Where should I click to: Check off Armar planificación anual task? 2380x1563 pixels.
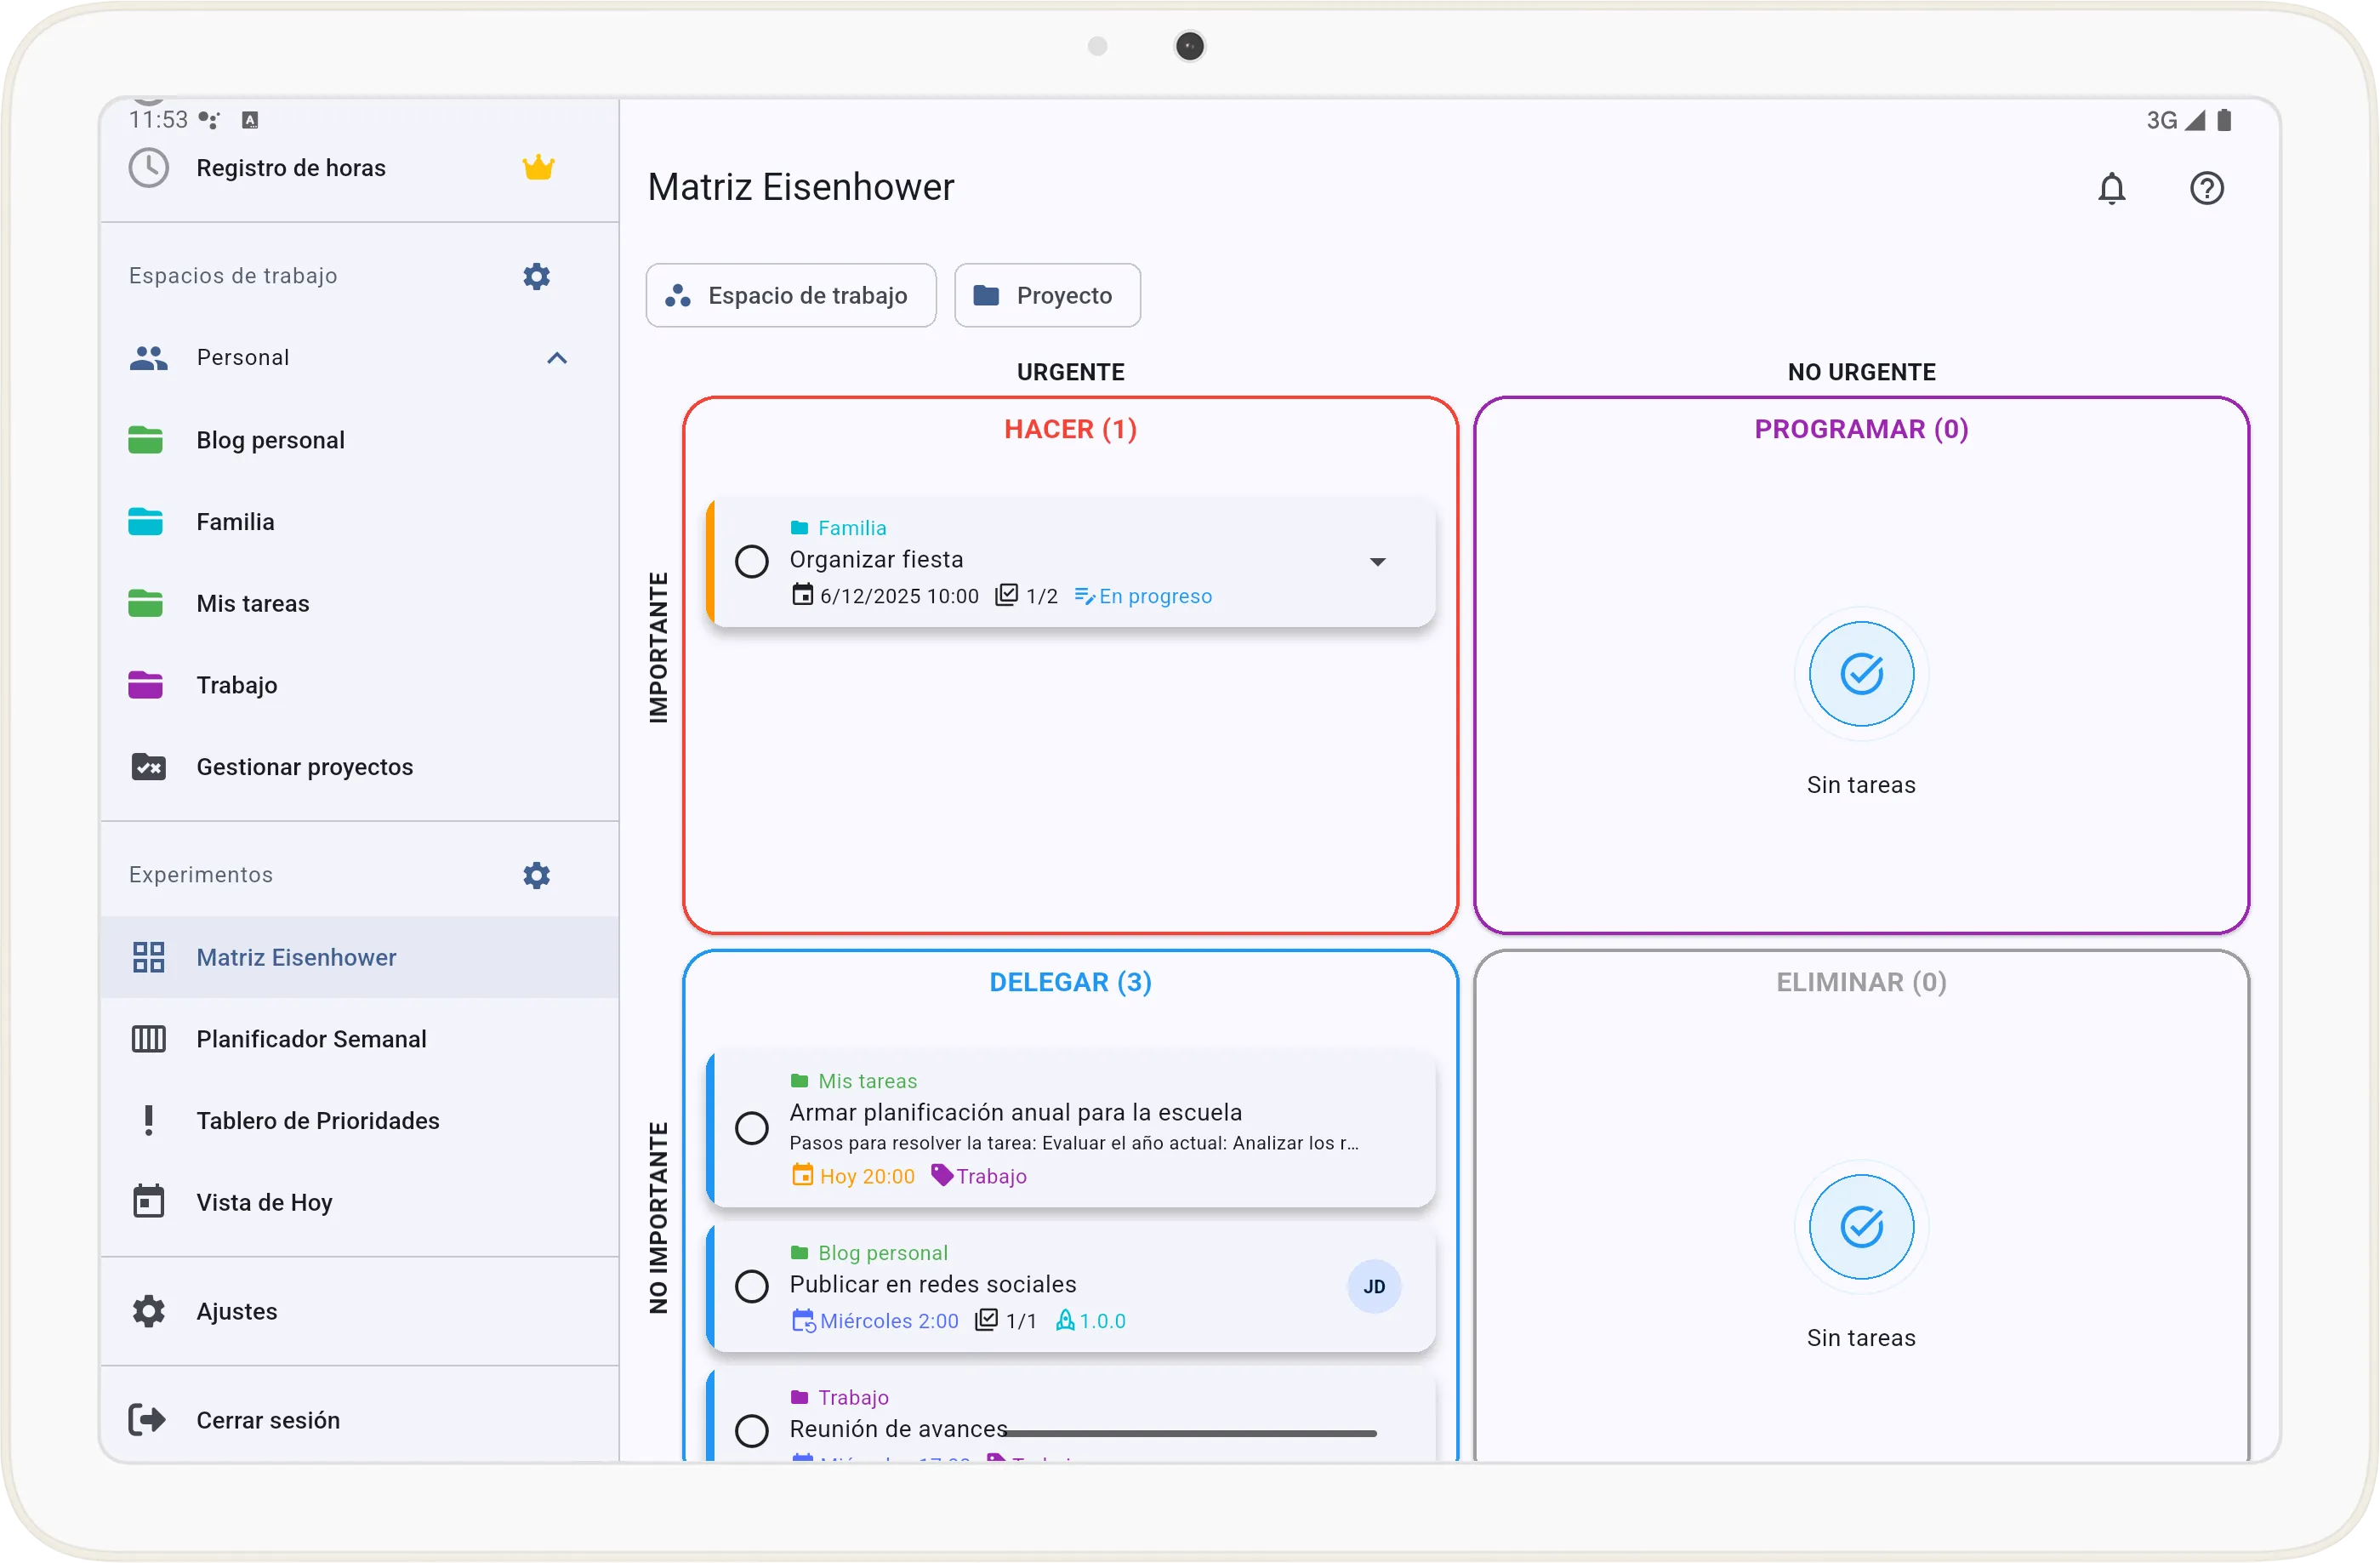[x=752, y=1128]
